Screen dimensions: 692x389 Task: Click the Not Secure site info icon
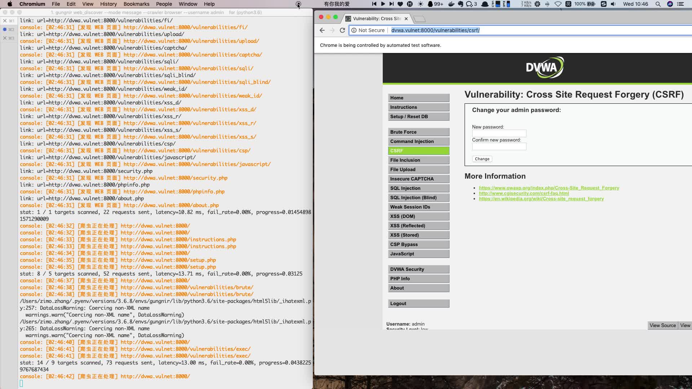click(354, 30)
